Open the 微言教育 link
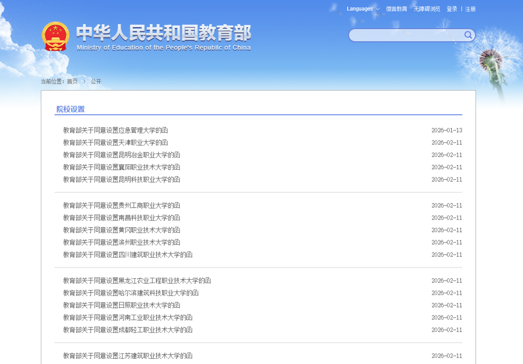The width and height of the screenshot is (523, 364). pyautogui.click(x=397, y=9)
